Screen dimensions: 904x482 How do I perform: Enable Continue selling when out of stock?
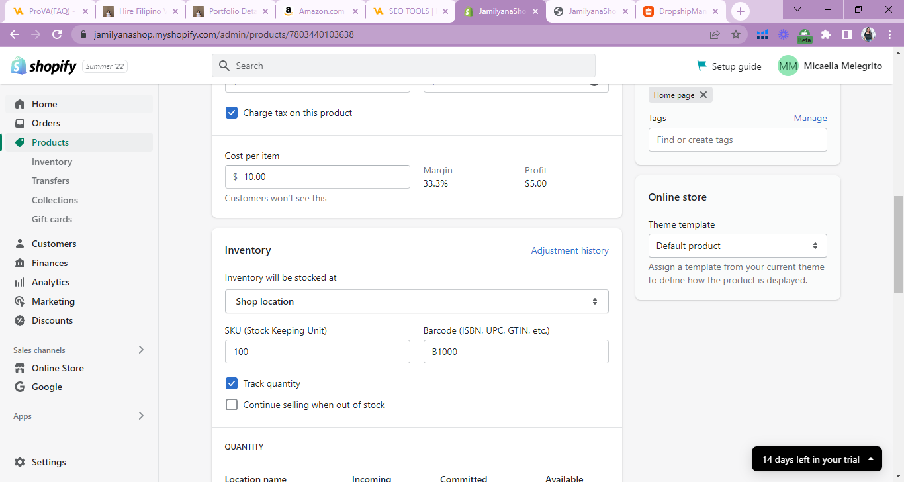(x=232, y=405)
